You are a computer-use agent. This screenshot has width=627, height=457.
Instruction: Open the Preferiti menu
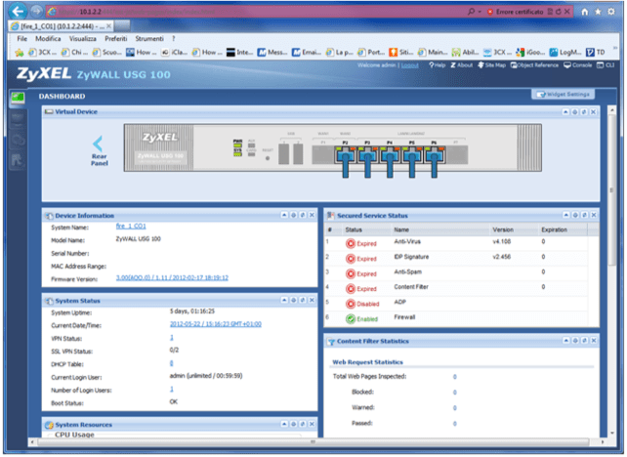[x=116, y=39]
